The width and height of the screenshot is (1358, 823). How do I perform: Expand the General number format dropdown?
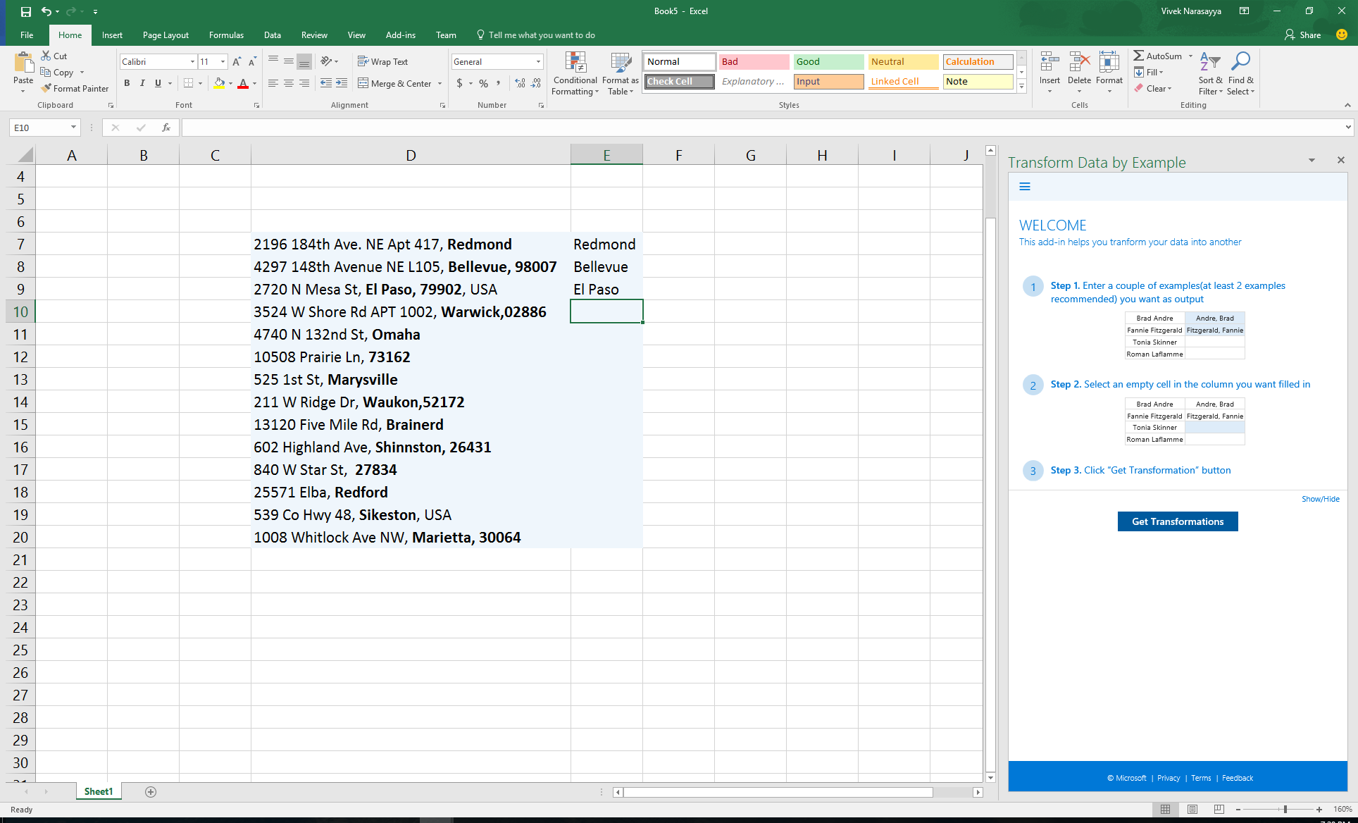[538, 62]
